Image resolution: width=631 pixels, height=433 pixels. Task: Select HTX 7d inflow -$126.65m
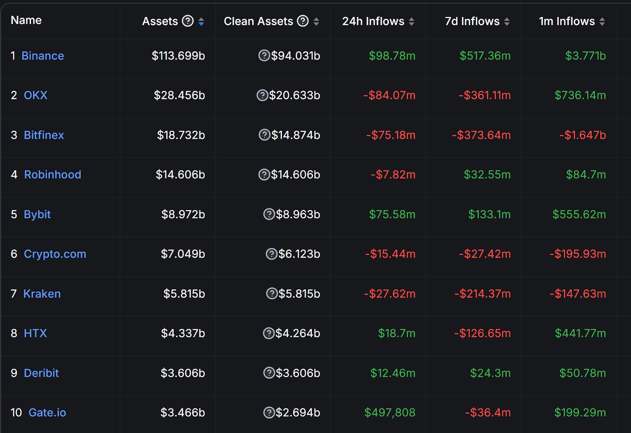(482, 333)
